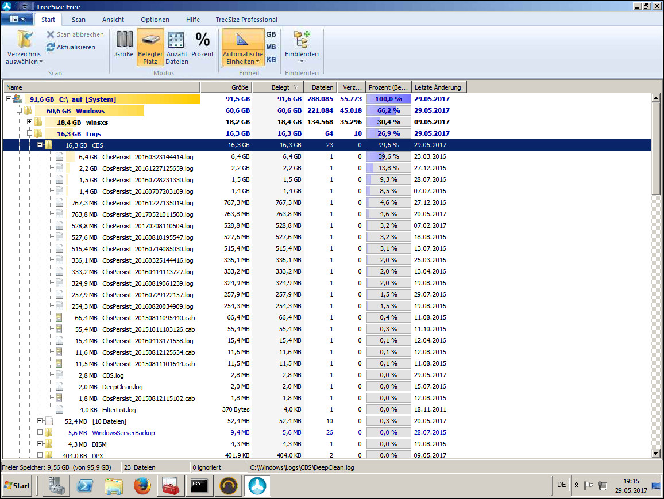Open the command prompt taskbar icon
The height and width of the screenshot is (499, 664).
(x=199, y=486)
